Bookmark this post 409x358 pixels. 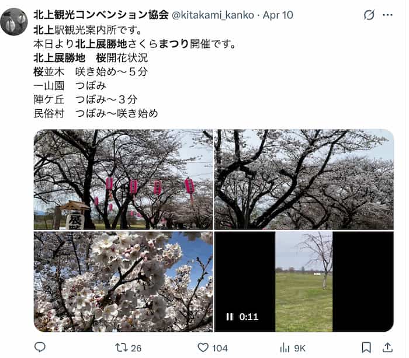[366, 347]
